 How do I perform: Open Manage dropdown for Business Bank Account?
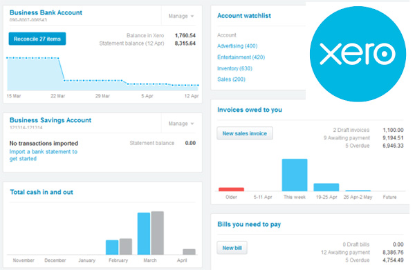point(181,16)
